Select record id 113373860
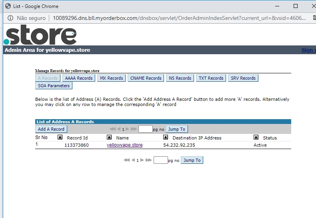The height and width of the screenshot is (218, 316). point(76,145)
